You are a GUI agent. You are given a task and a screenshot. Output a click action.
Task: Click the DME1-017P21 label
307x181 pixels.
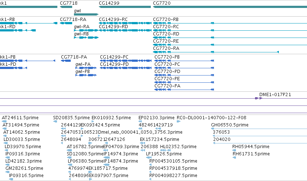point(275,95)
